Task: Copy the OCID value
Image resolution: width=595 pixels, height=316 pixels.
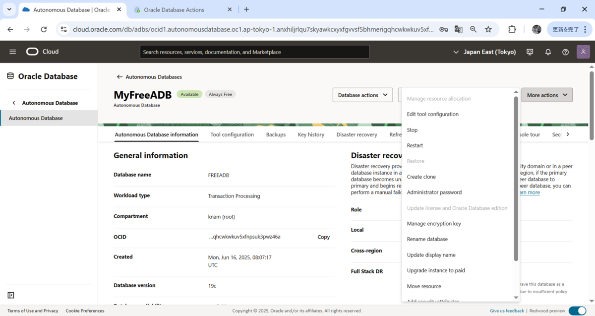Action: tap(323, 237)
